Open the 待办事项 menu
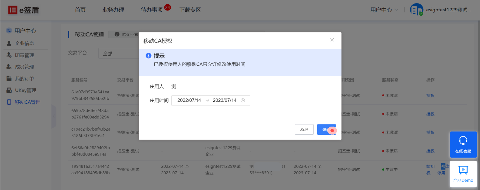Image resolution: width=480 pixels, height=190 pixels. point(151,10)
